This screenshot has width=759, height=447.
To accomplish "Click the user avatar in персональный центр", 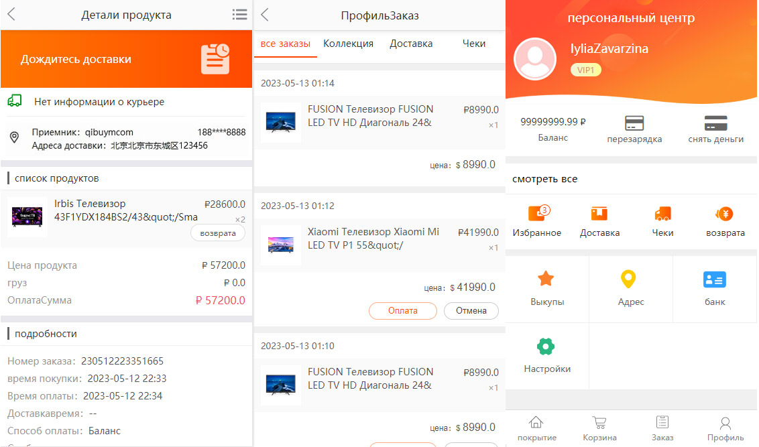I will coord(535,58).
